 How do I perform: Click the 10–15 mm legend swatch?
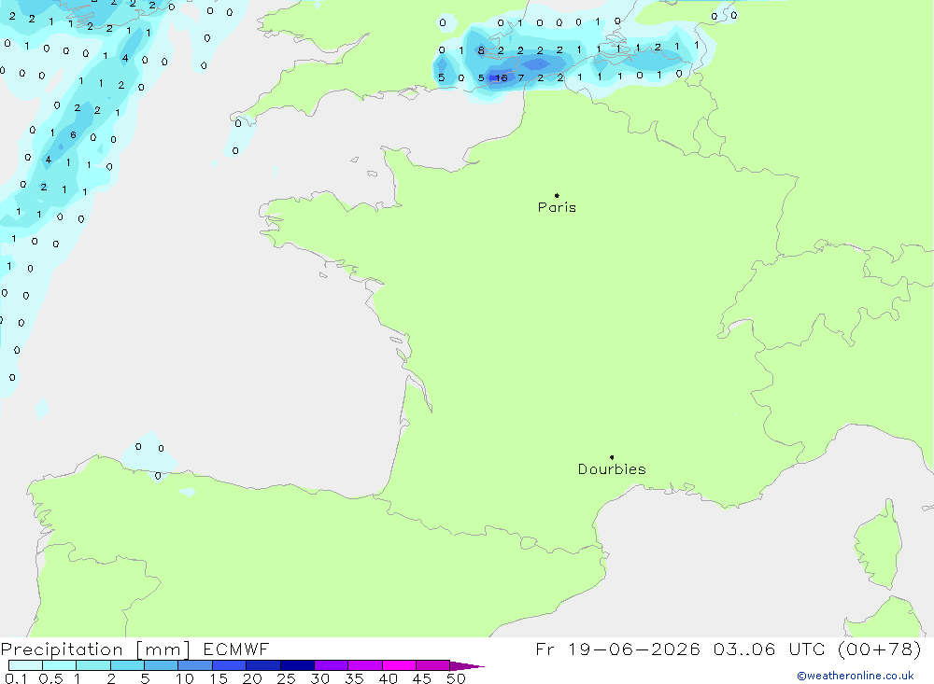(195, 665)
